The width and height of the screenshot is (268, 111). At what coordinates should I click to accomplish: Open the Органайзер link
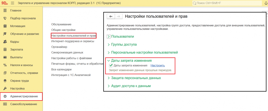coord(59,47)
